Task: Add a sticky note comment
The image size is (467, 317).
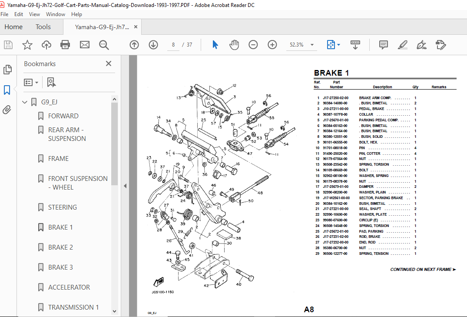Action: pyautogui.click(x=383, y=45)
